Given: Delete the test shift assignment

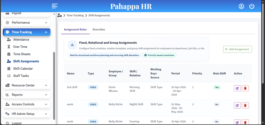Looking at the screenshot, I should [x=245, y=88].
